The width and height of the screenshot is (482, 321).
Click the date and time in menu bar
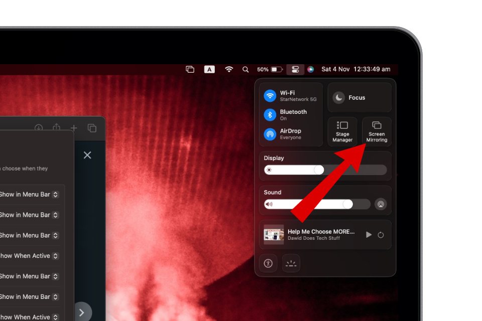pyautogui.click(x=355, y=69)
